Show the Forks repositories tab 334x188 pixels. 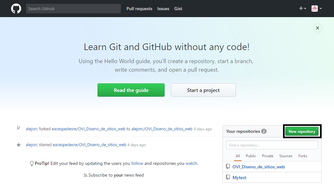click(x=303, y=156)
